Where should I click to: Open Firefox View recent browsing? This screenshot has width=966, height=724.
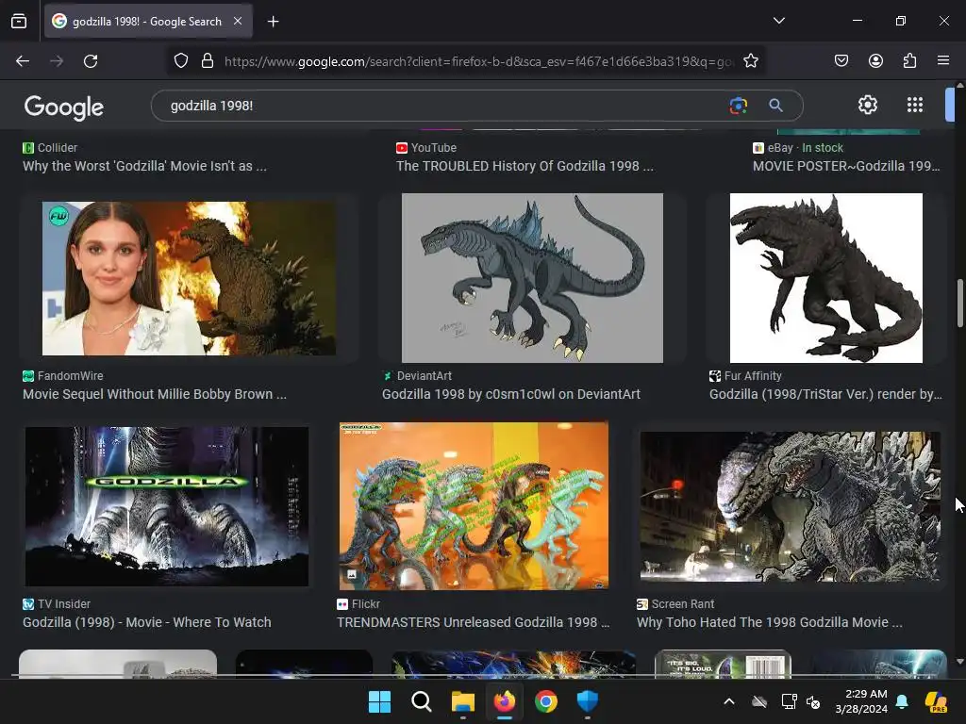(x=19, y=21)
